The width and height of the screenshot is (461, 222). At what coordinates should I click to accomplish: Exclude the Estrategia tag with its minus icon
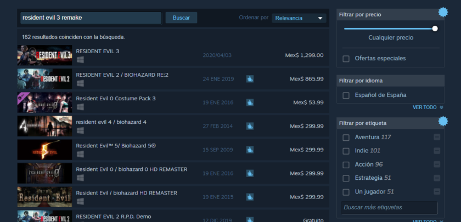click(437, 178)
